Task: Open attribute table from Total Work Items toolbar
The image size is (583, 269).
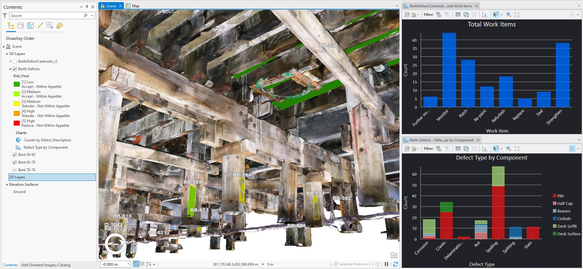Action: click(458, 15)
